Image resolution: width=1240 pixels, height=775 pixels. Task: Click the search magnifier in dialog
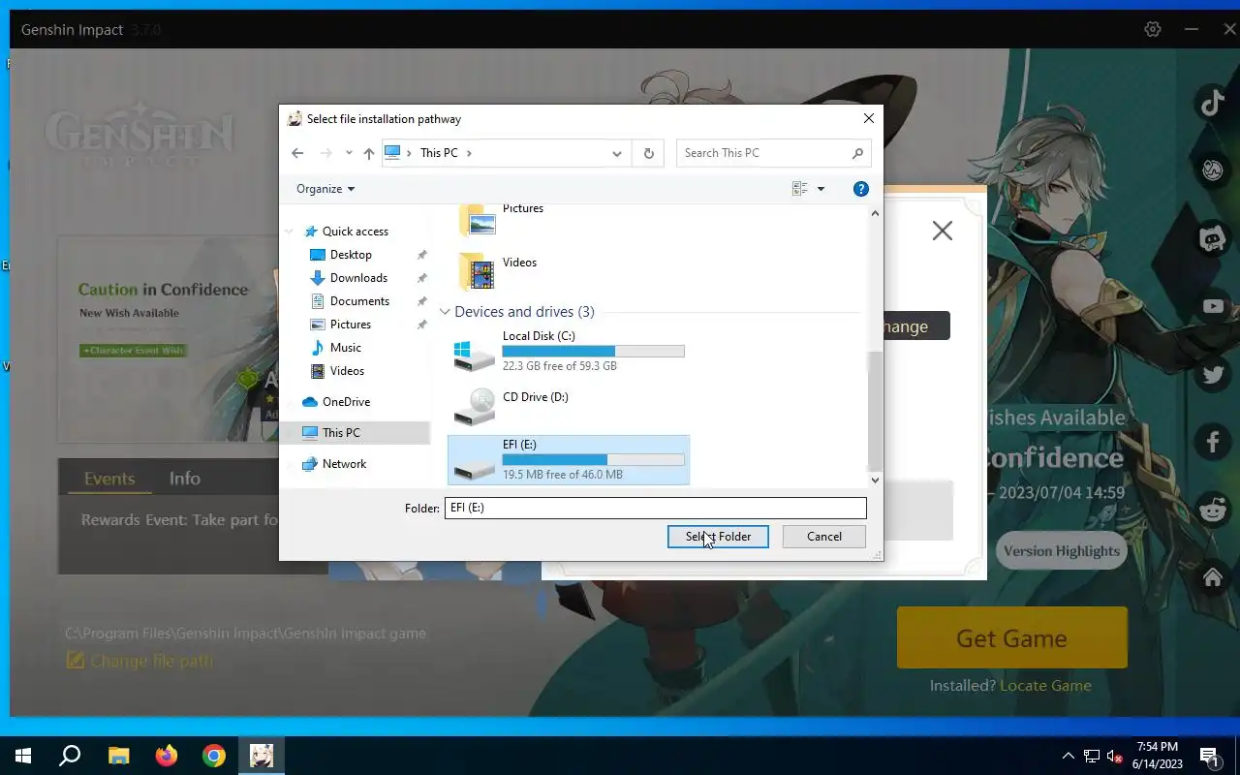(857, 153)
